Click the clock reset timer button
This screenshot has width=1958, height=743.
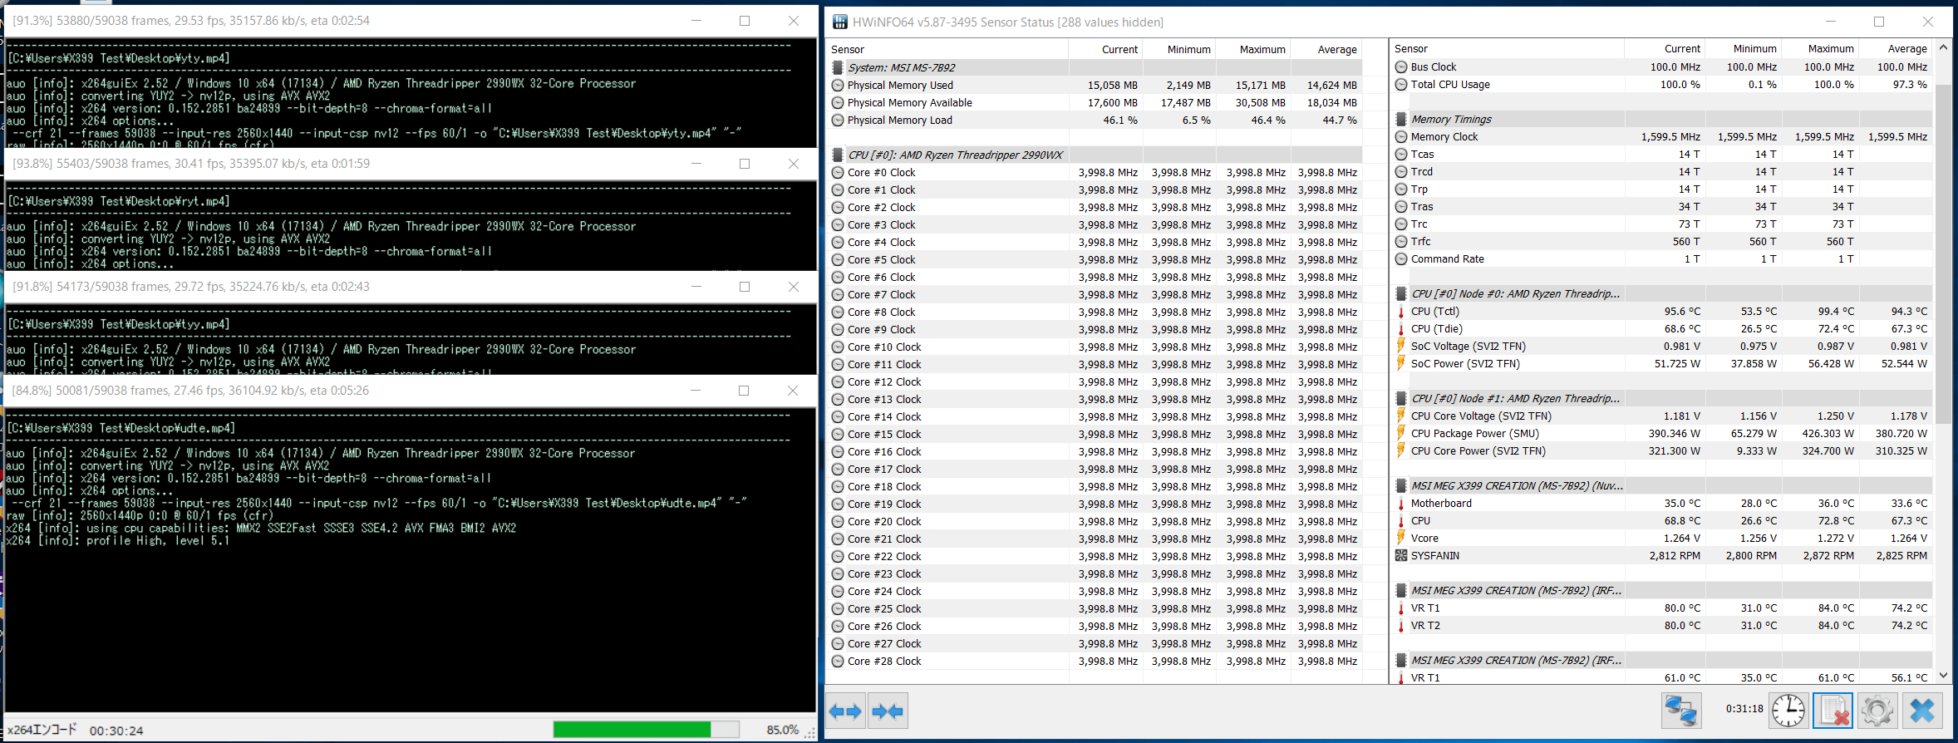(x=1788, y=711)
